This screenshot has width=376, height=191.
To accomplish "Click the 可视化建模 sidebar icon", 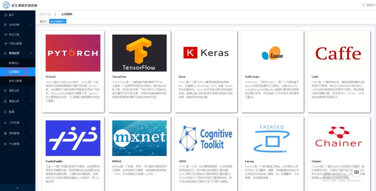I will click(6, 44).
